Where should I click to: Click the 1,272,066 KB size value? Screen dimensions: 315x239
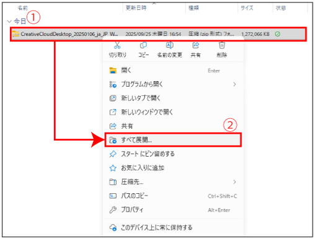point(255,34)
